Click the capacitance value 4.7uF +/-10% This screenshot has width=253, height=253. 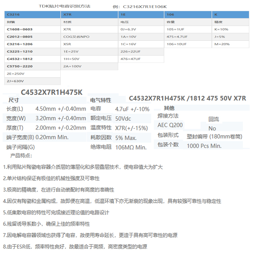(x=132, y=109)
